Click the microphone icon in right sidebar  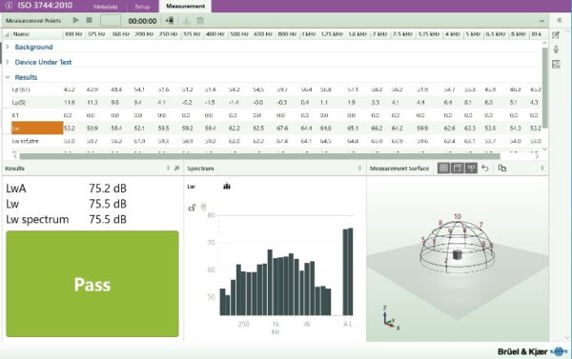(556, 50)
